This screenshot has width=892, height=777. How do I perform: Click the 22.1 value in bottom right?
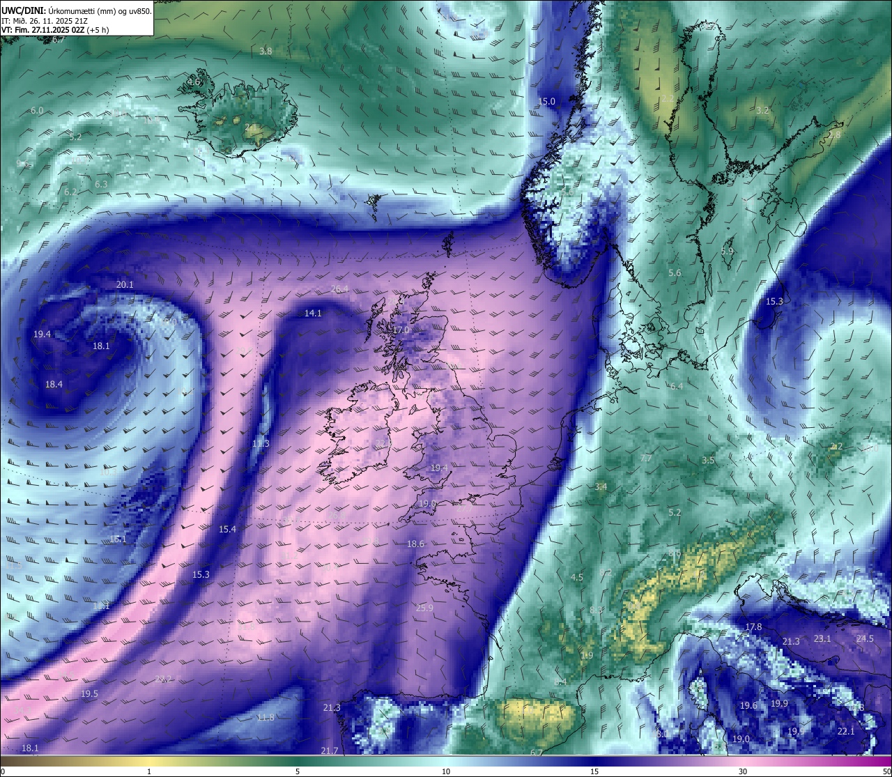[x=845, y=731]
